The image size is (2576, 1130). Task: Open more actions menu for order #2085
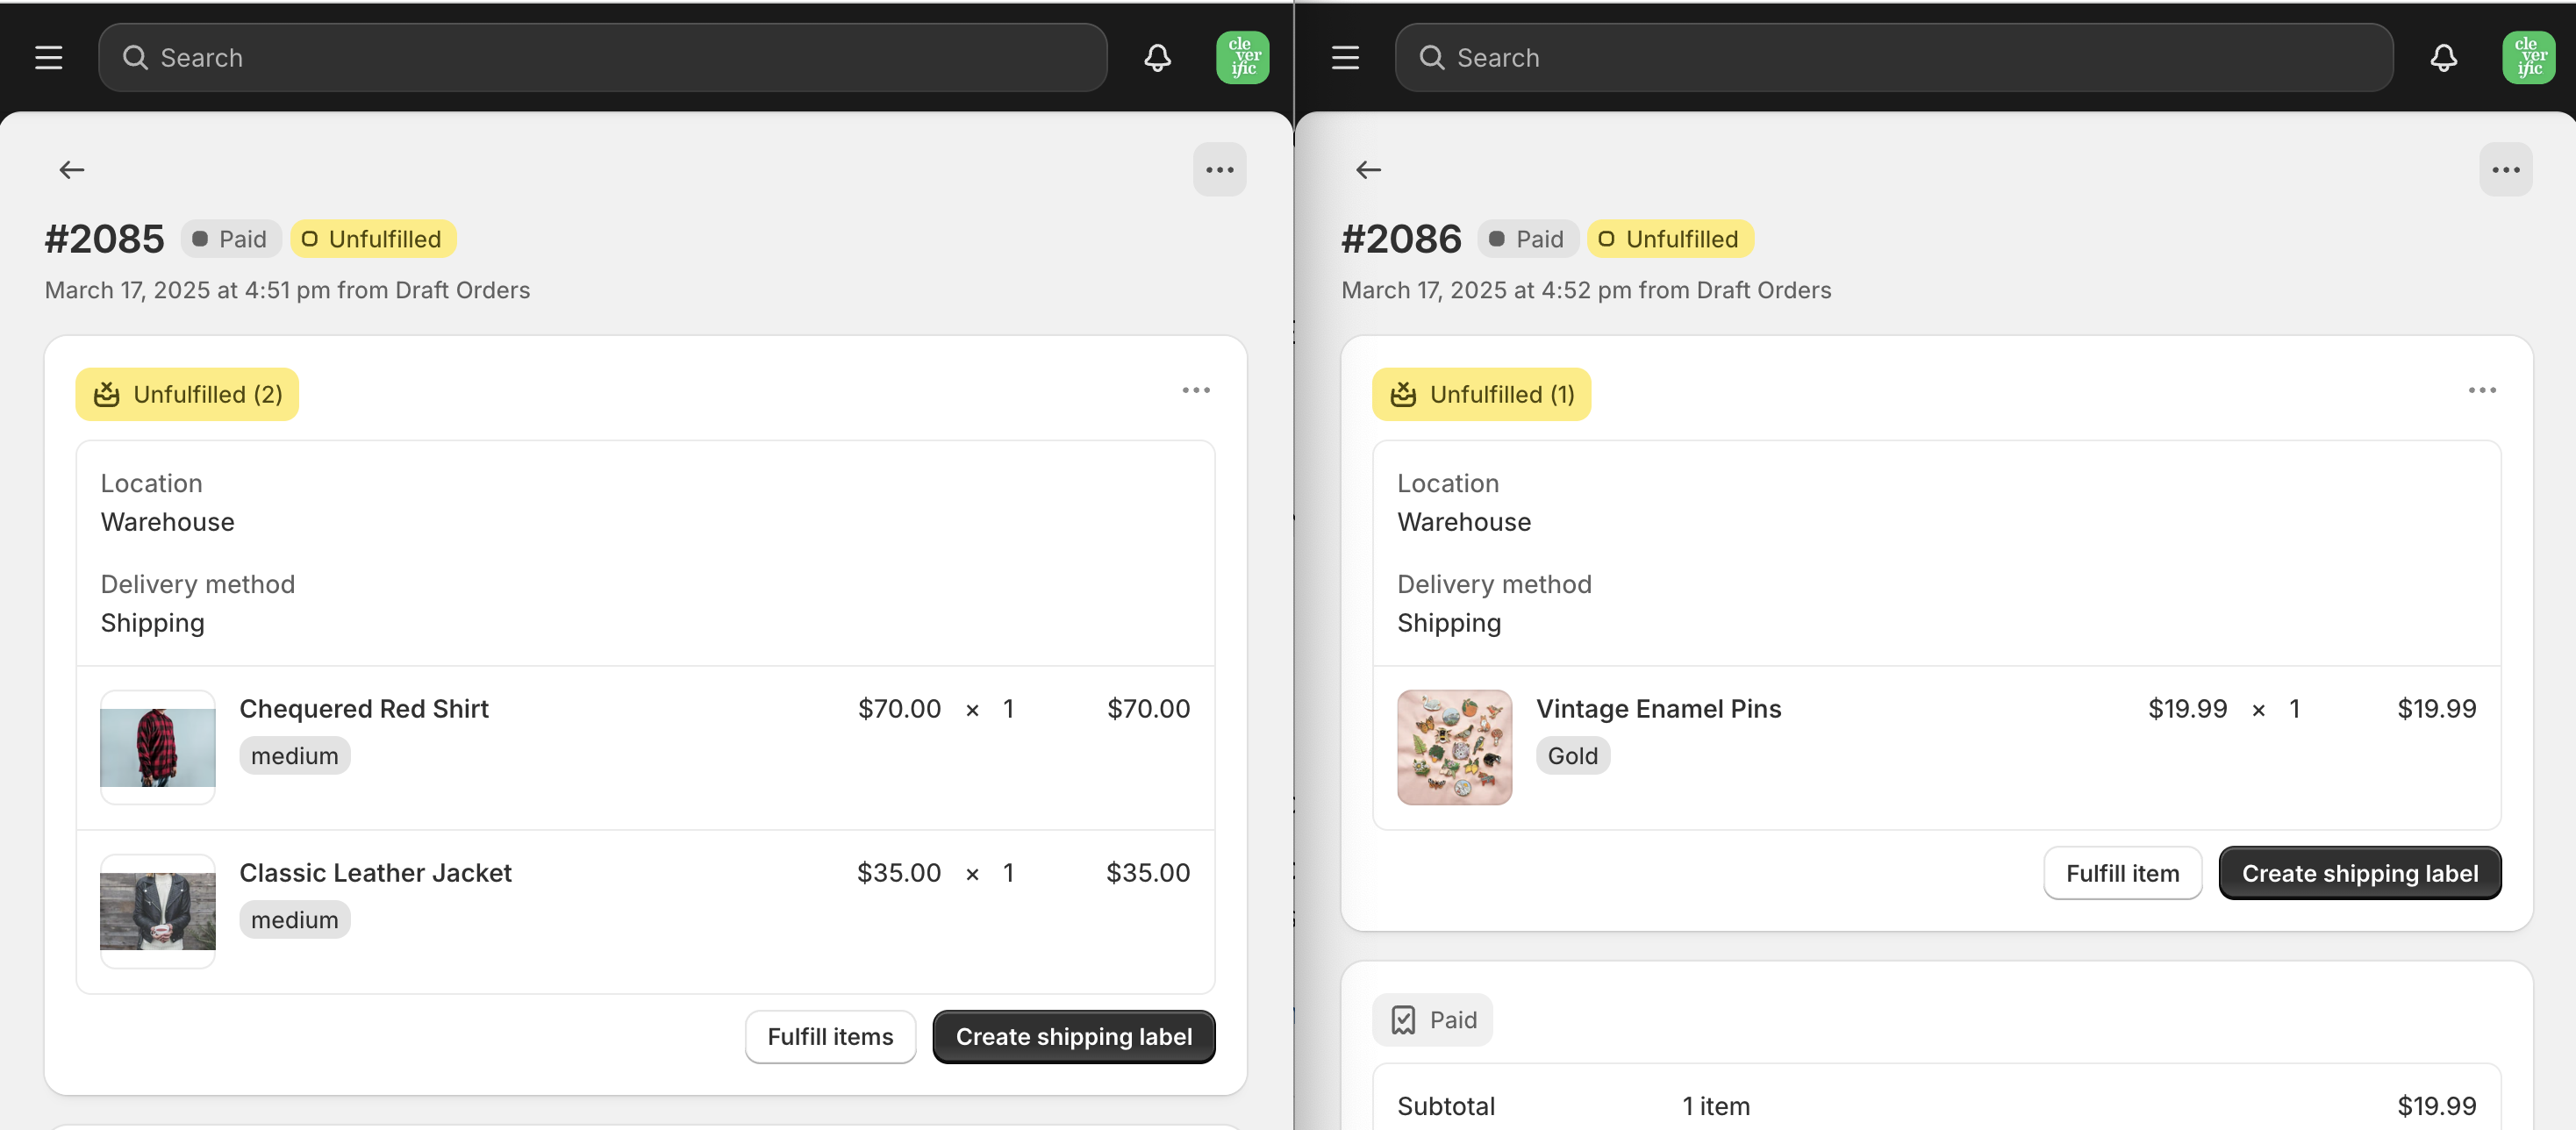point(1219,170)
